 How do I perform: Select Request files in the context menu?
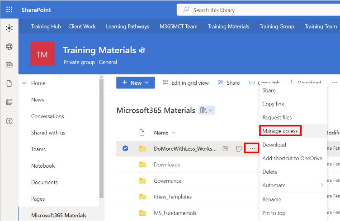(293, 117)
